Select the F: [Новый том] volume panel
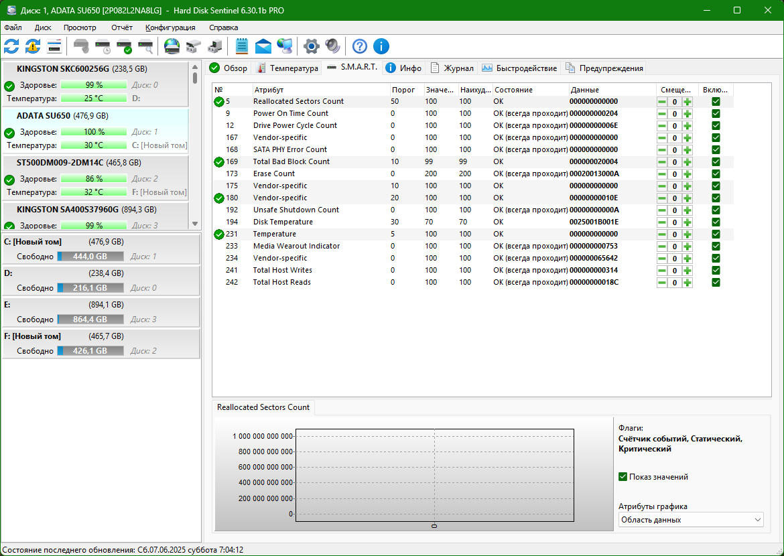 pos(101,344)
